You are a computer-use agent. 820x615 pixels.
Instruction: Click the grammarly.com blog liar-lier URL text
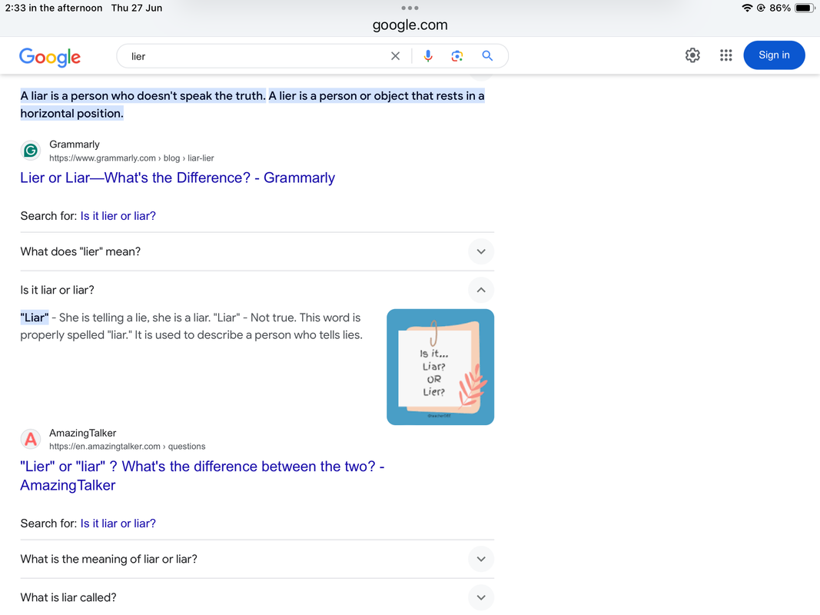pyautogui.click(x=131, y=158)
